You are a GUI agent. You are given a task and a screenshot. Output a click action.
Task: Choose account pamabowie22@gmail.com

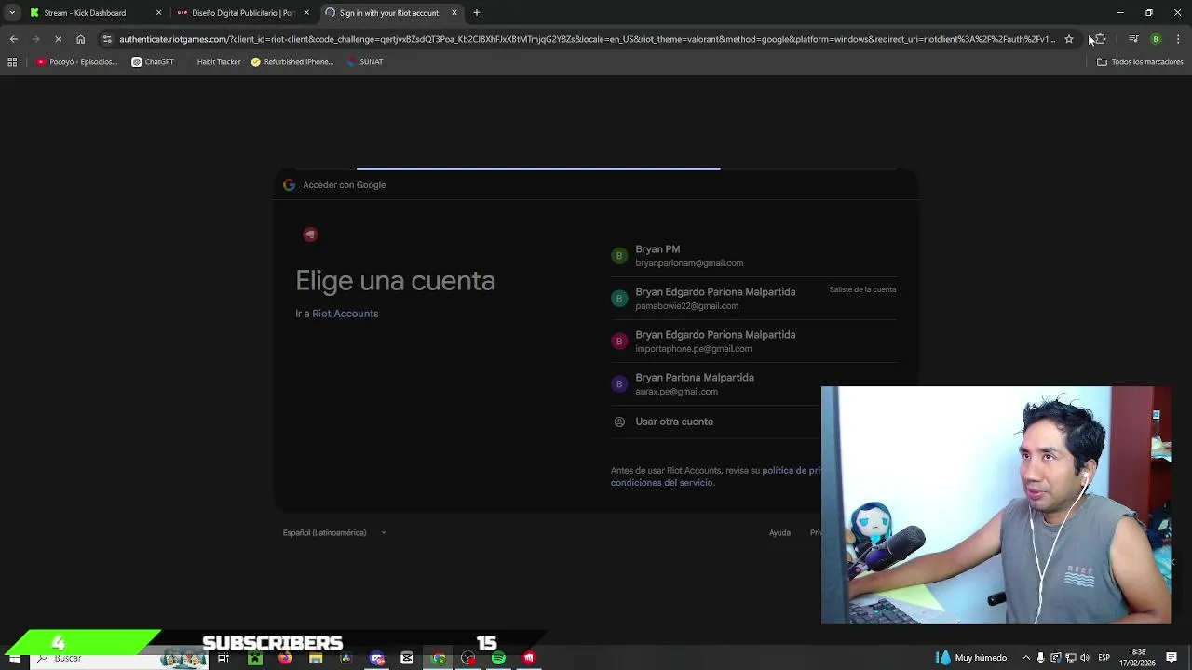(x=753, y=299)
